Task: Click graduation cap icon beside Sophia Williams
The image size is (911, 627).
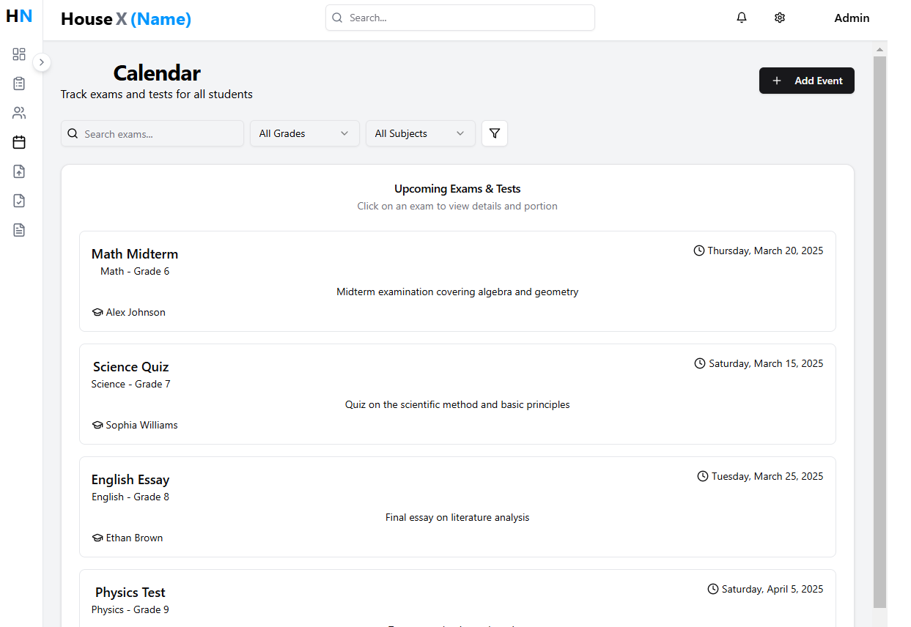Action: coord(97,425)
